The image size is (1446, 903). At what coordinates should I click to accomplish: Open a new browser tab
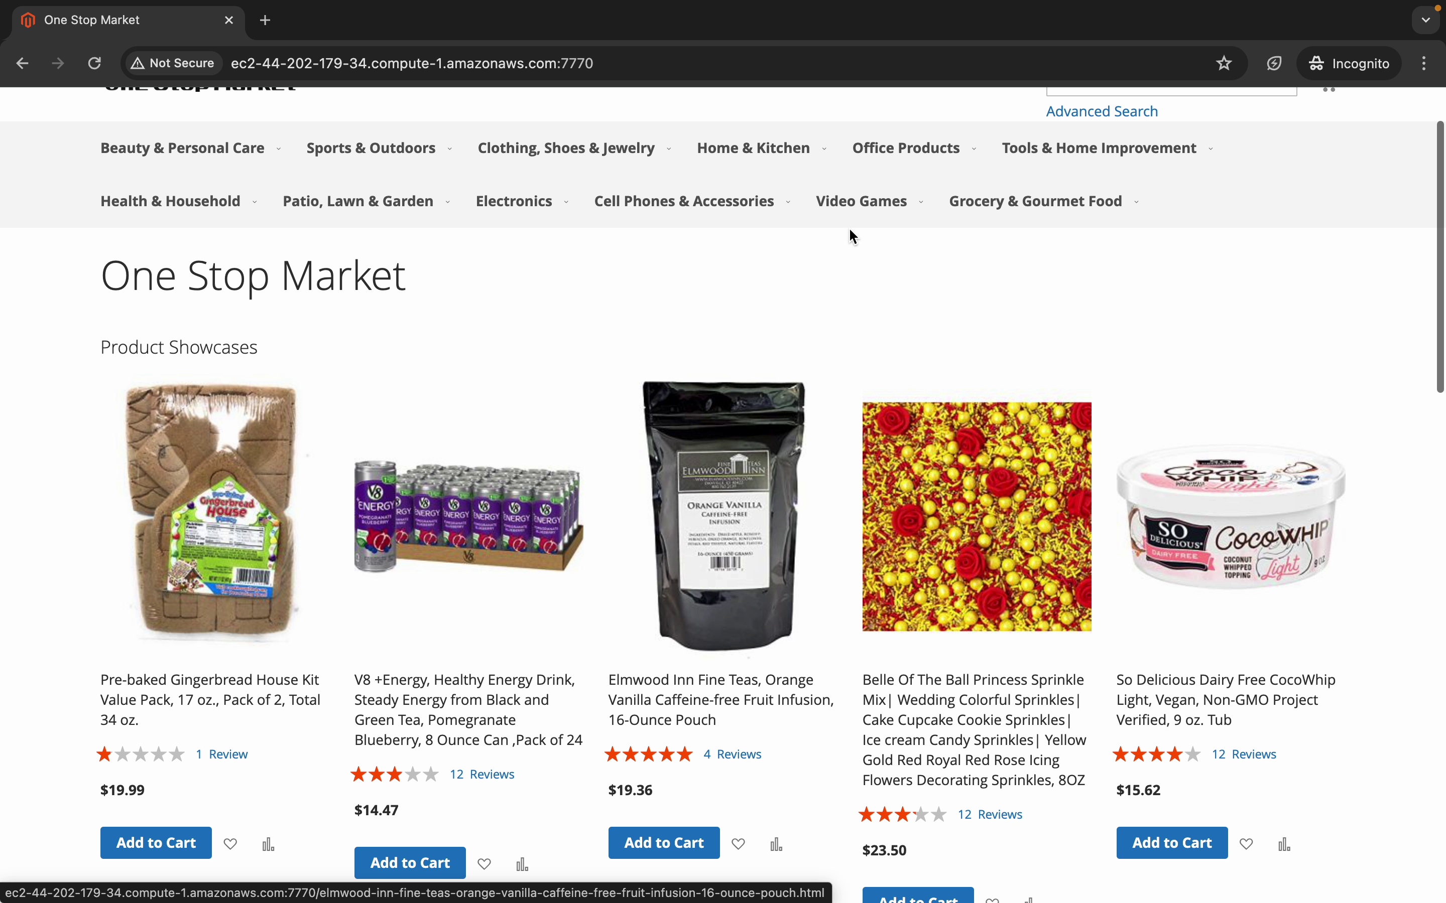[265, 20]
